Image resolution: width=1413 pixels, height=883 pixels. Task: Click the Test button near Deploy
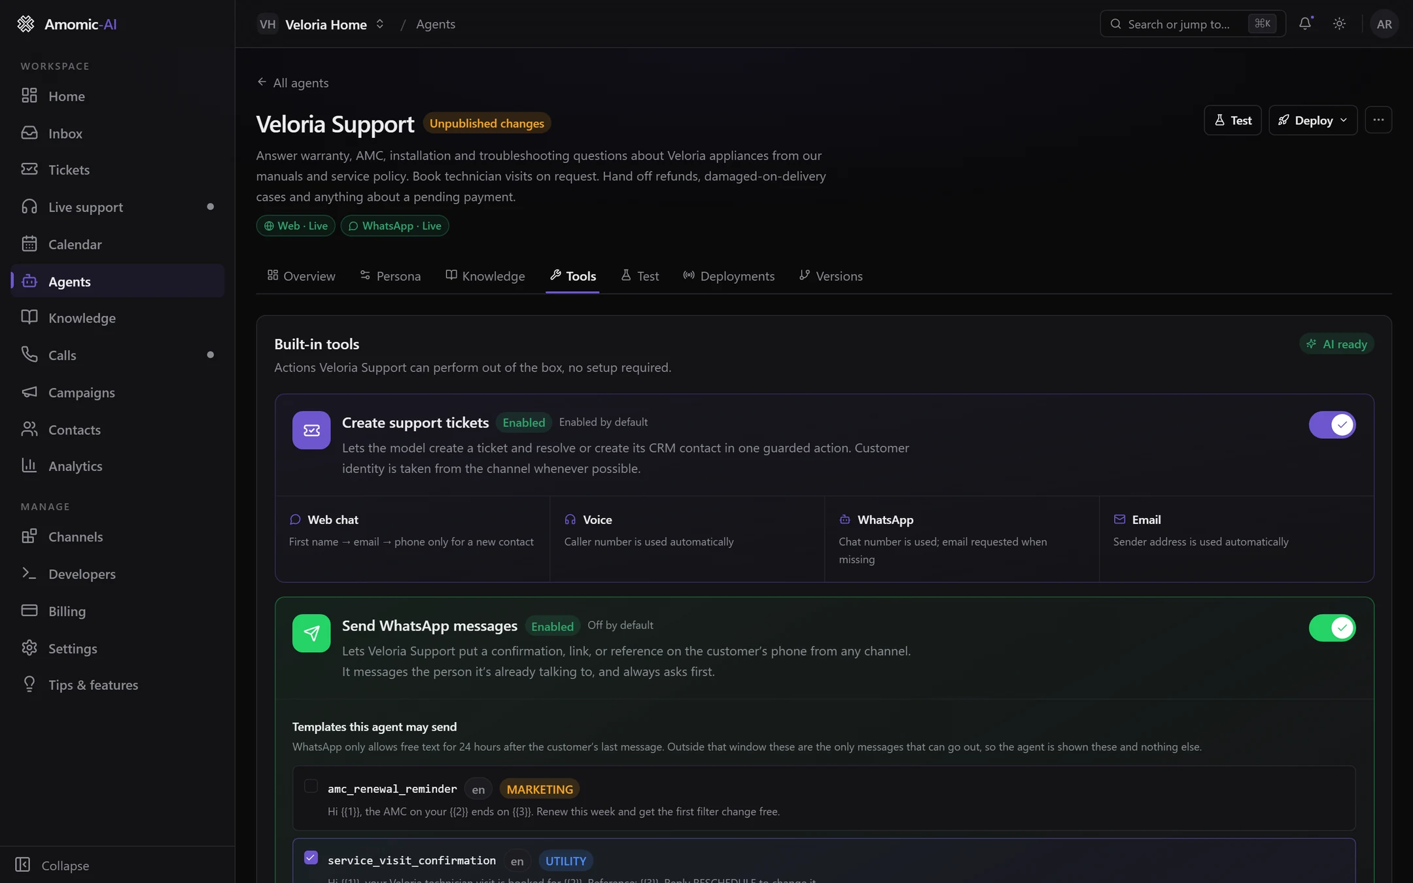click(1232, 120)
